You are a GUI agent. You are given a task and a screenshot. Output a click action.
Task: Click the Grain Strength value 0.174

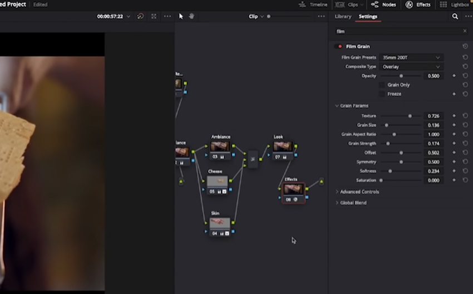tap(433, 144)
